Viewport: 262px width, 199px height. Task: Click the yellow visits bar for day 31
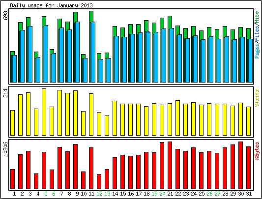tap(248, 121)
